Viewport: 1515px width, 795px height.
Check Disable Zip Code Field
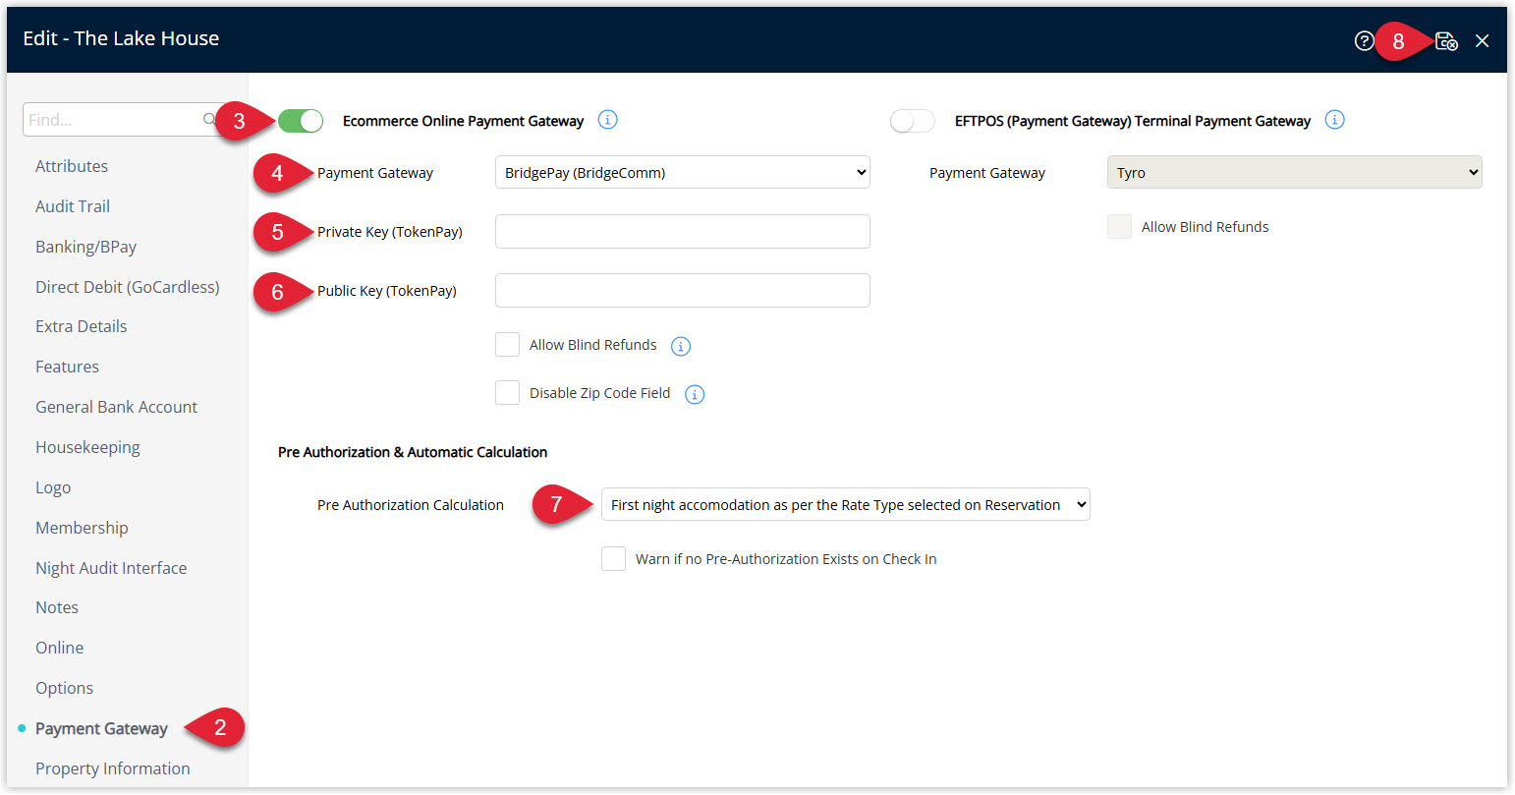(x=507, y=393)
